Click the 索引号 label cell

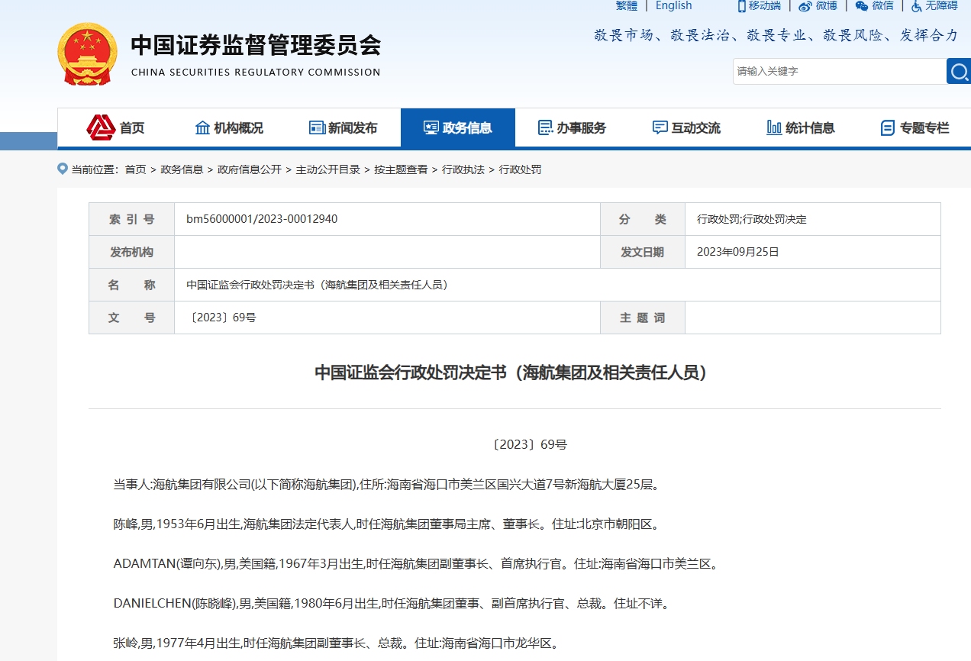point(131,219)
